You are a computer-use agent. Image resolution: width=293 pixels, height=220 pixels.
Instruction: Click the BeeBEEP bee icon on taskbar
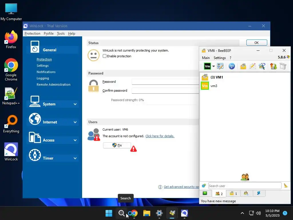[x=172, y=213]
